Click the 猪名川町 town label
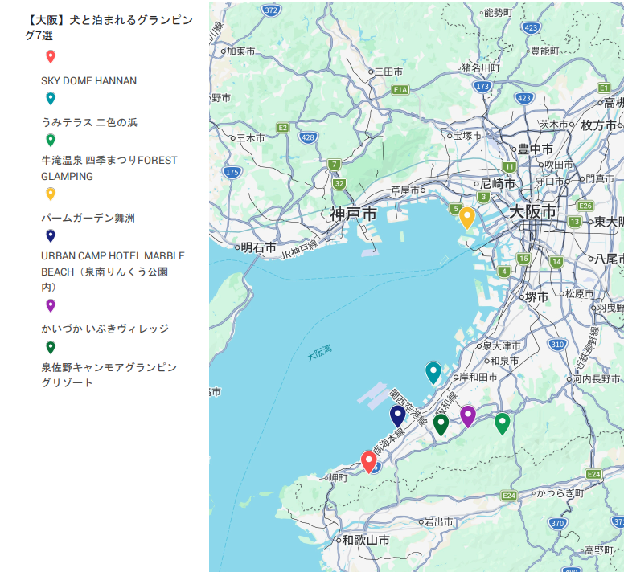 pyautogui.click(x=481, y=68)
